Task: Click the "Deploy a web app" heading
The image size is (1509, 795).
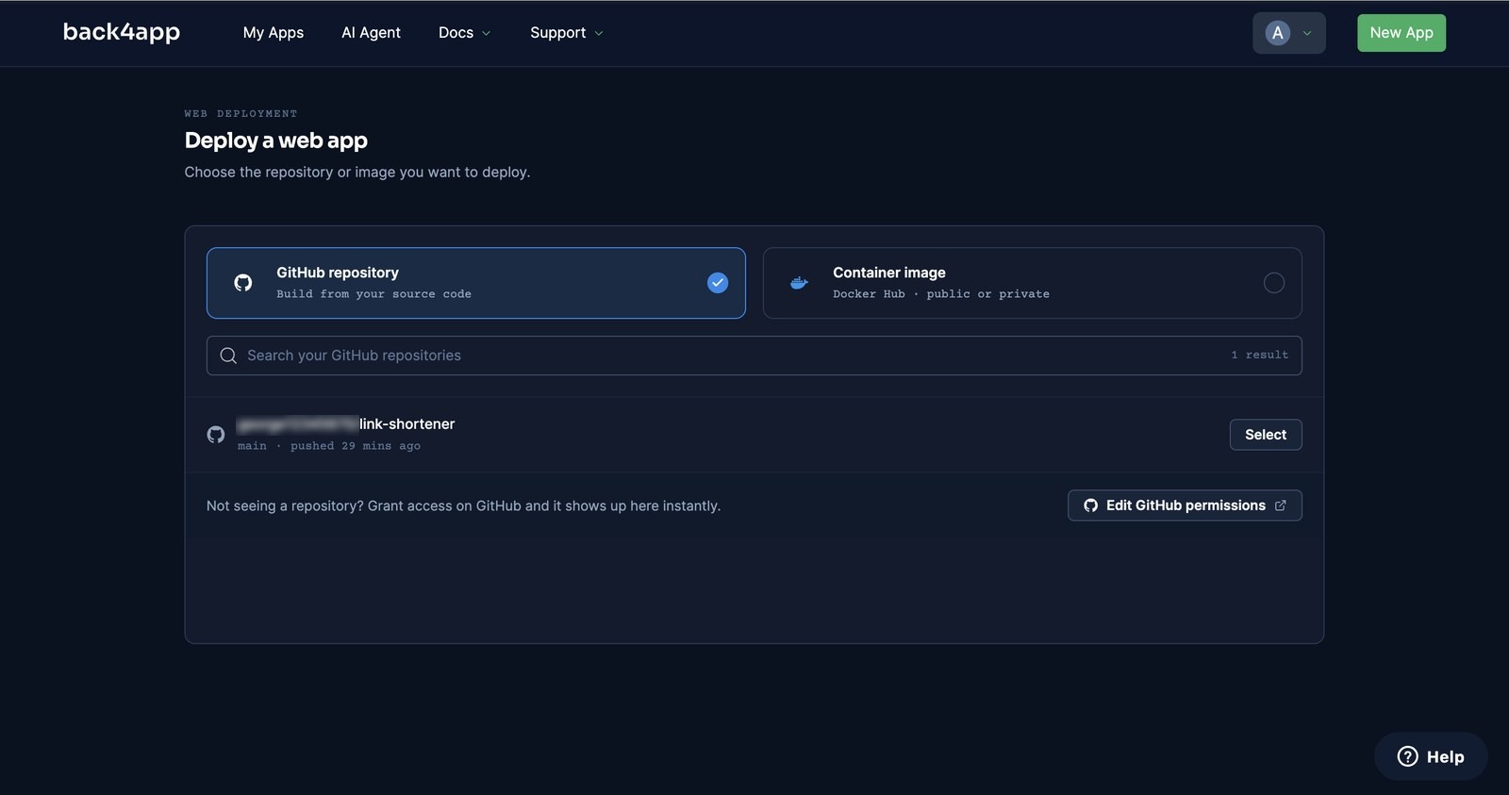Action: 276,141
